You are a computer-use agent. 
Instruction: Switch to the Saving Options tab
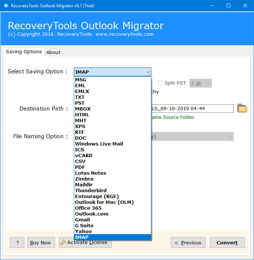click(x=24, y=52)
